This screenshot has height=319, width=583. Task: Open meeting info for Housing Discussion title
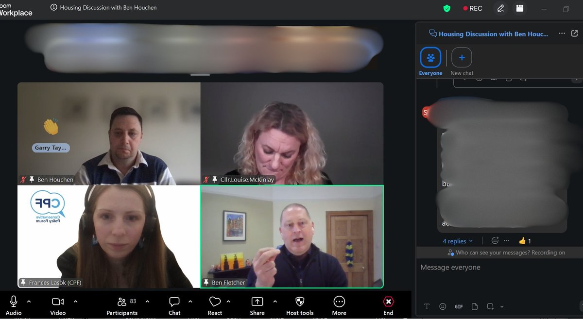coord(54,8)
